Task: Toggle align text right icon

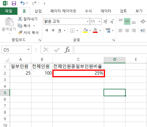Action: pyautogui.click(x=134, y=30)
